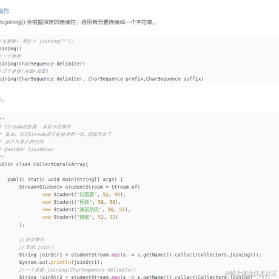
Task: Click the line 'oining(CharSequence delimiter)'
Action: tap(42, 64)
